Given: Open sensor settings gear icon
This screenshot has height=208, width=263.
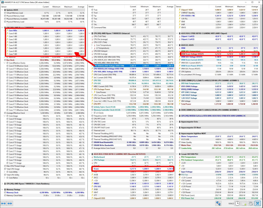Looking at the screenshot, I should tap(251, 203).
